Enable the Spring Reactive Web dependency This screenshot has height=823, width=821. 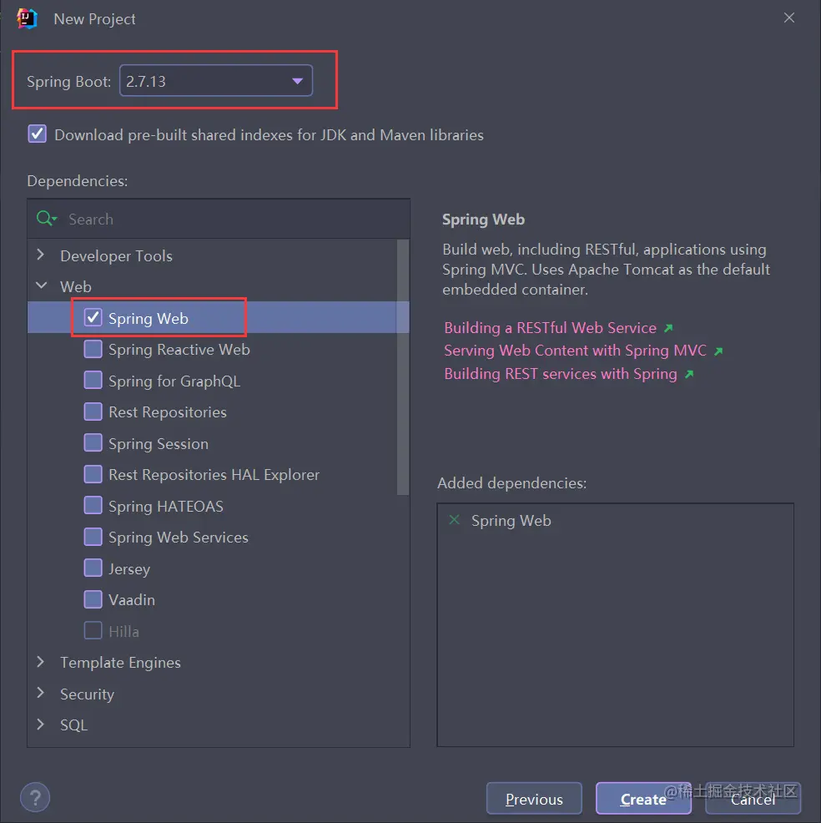pyautogui.click(x=93, y=349)
